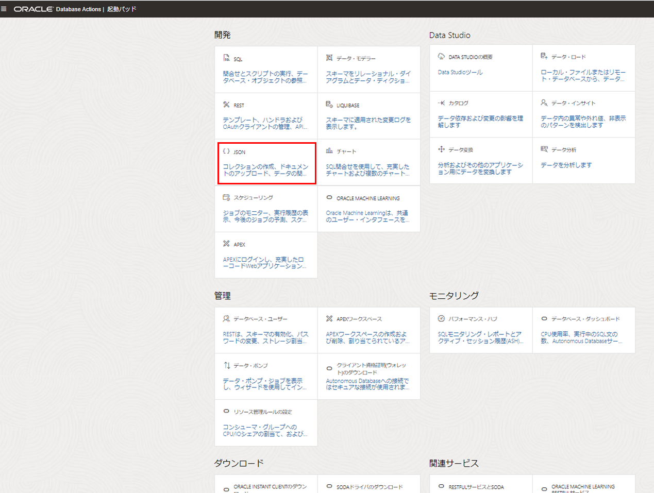Open the navigation hamburger menu
The width and height of the screenshot is (654, 493).
[5, 8]
